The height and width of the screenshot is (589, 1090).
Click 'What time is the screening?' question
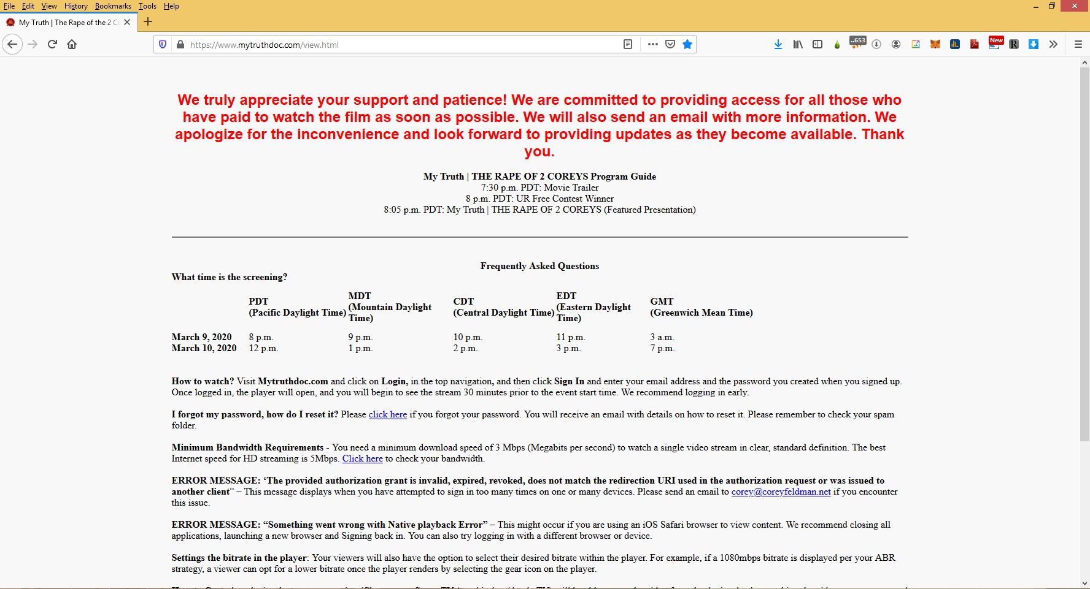[230, 277]
